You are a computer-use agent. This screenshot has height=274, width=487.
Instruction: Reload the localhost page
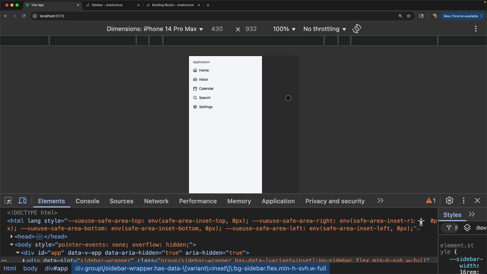[24, 16]
